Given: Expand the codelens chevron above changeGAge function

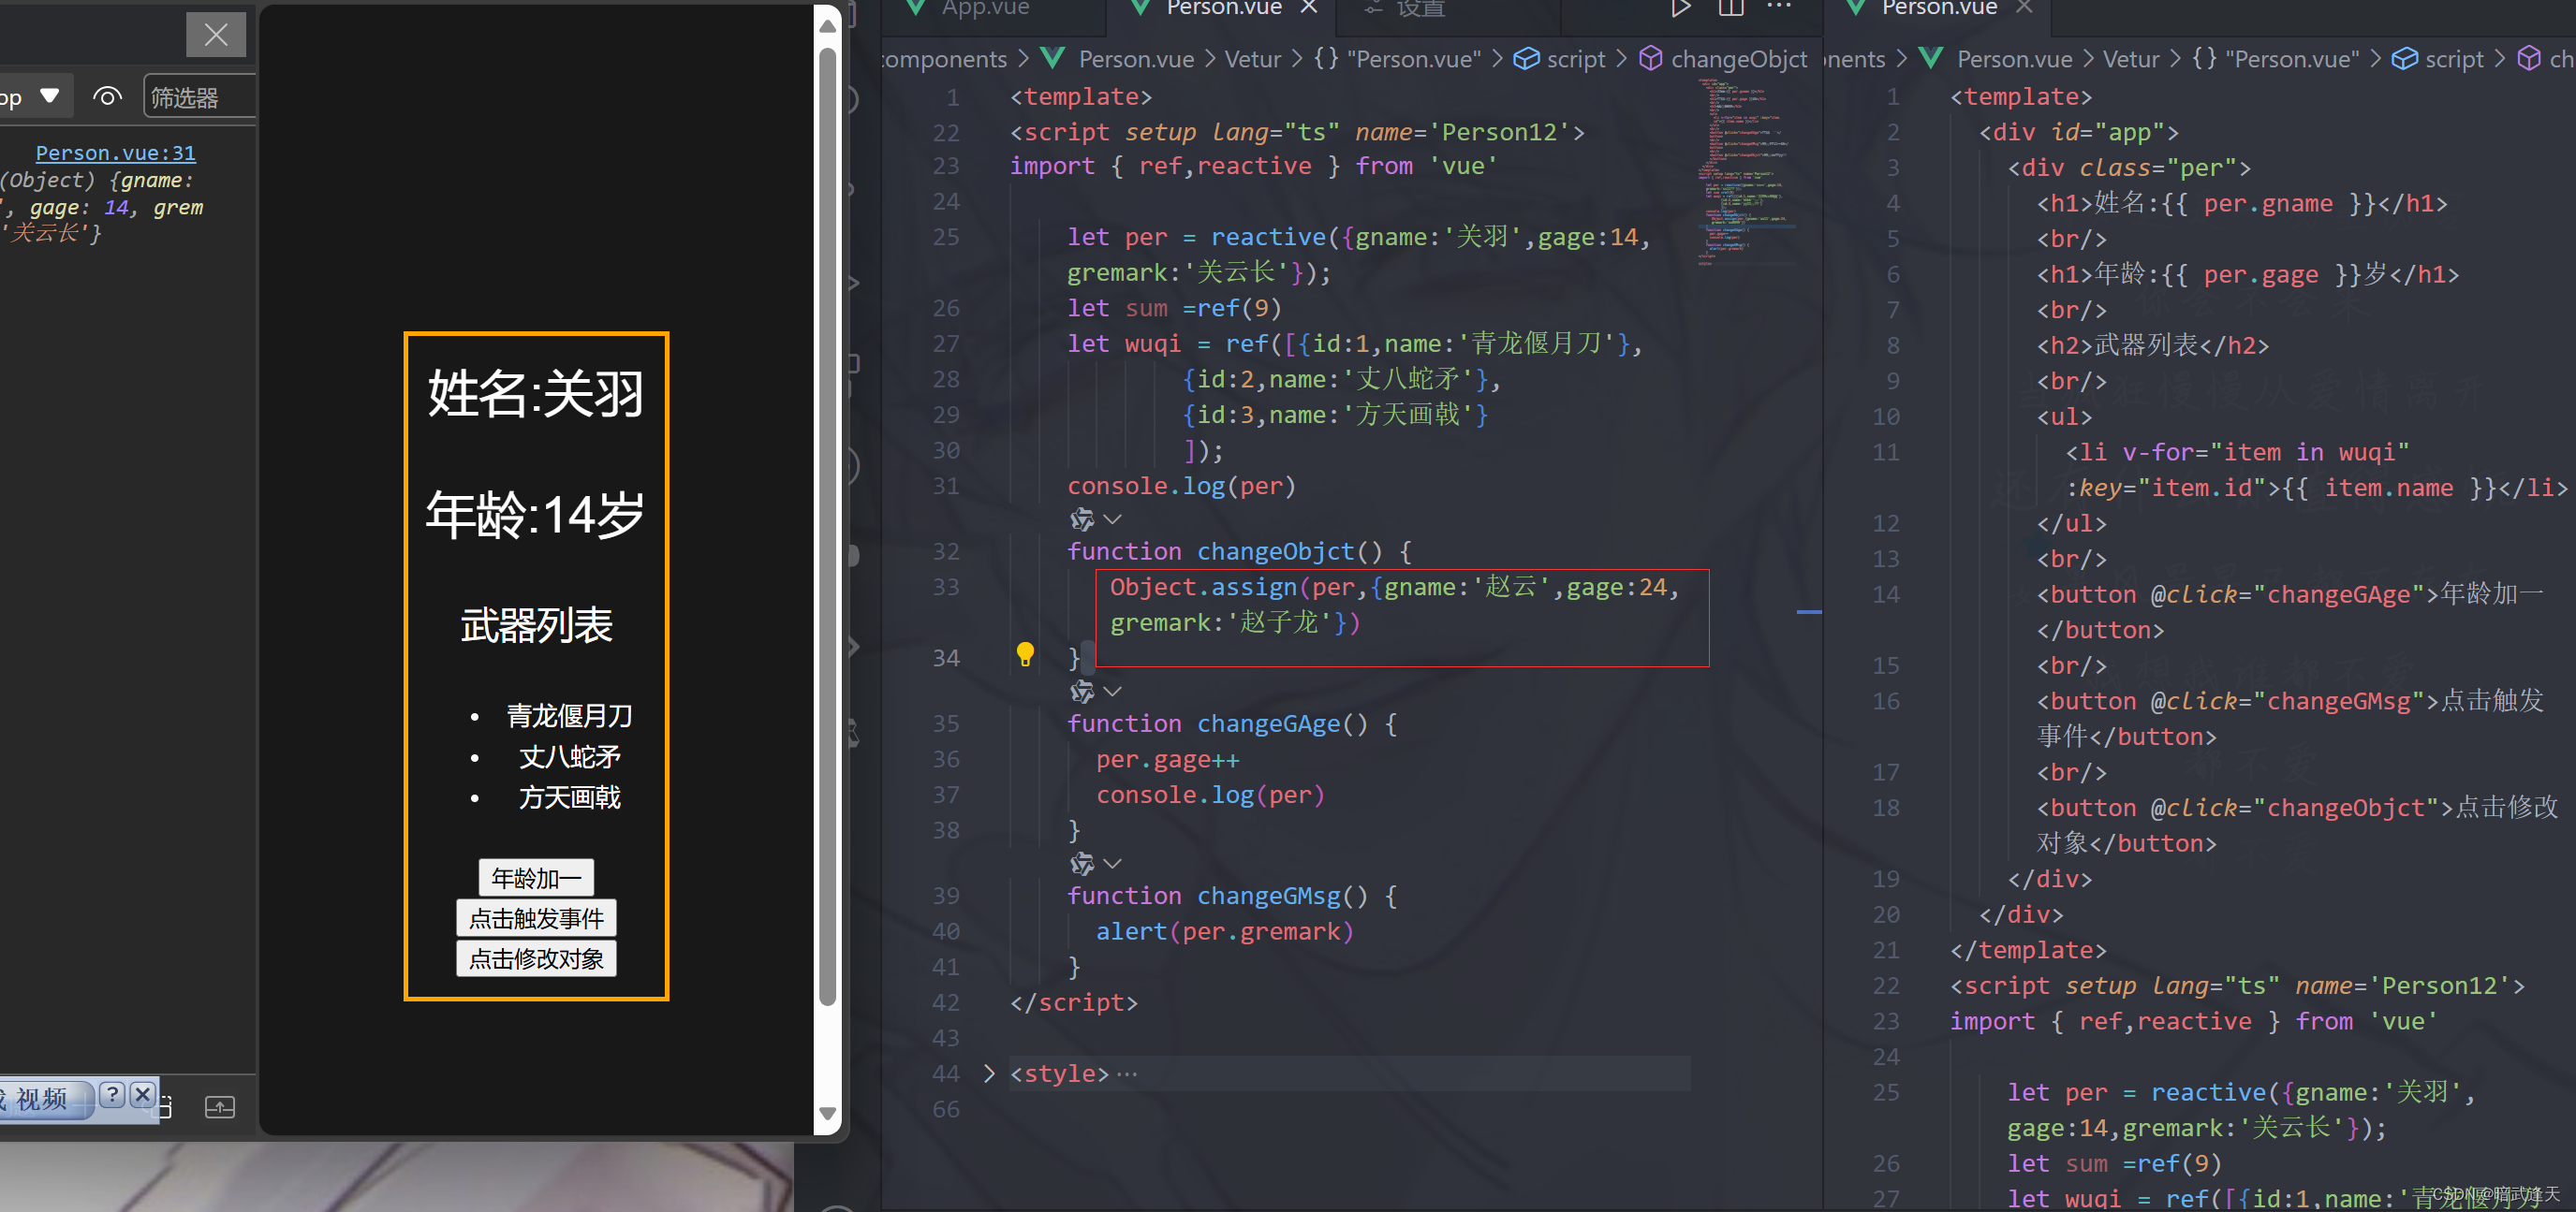Looking at the screenshot, I should 1112,692.
